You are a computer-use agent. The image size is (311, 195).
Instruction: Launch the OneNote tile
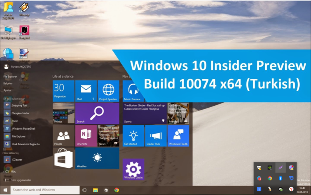(x=86, y=136)
